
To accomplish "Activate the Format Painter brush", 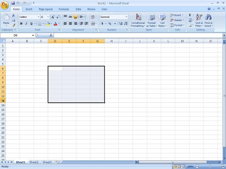I will [x=14, y=25].
